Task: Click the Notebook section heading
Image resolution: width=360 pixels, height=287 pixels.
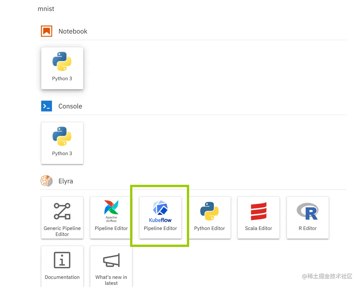Action: click(73, 31)
